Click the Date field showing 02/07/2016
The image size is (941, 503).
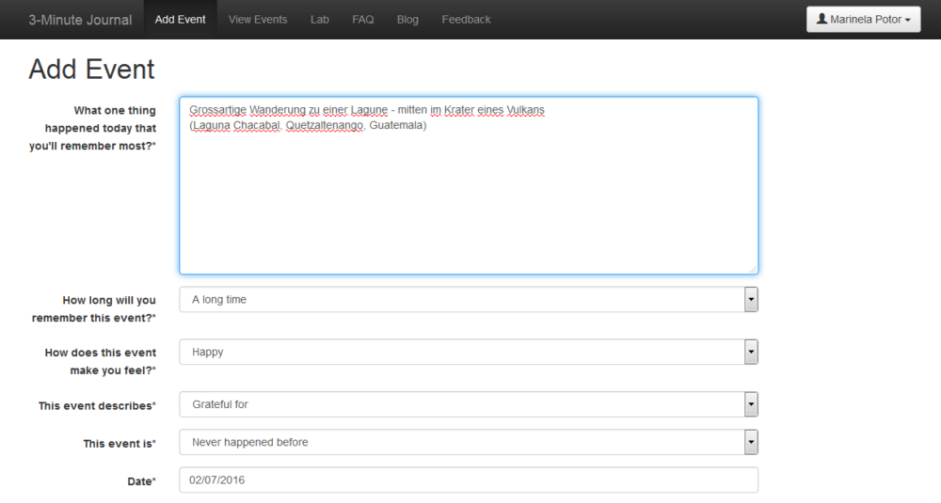468,479
